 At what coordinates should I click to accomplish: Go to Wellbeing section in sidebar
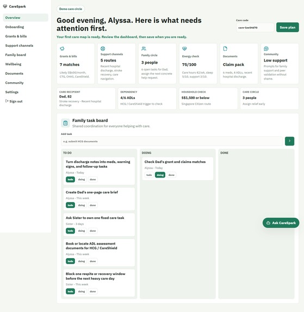tap(26, 64)
